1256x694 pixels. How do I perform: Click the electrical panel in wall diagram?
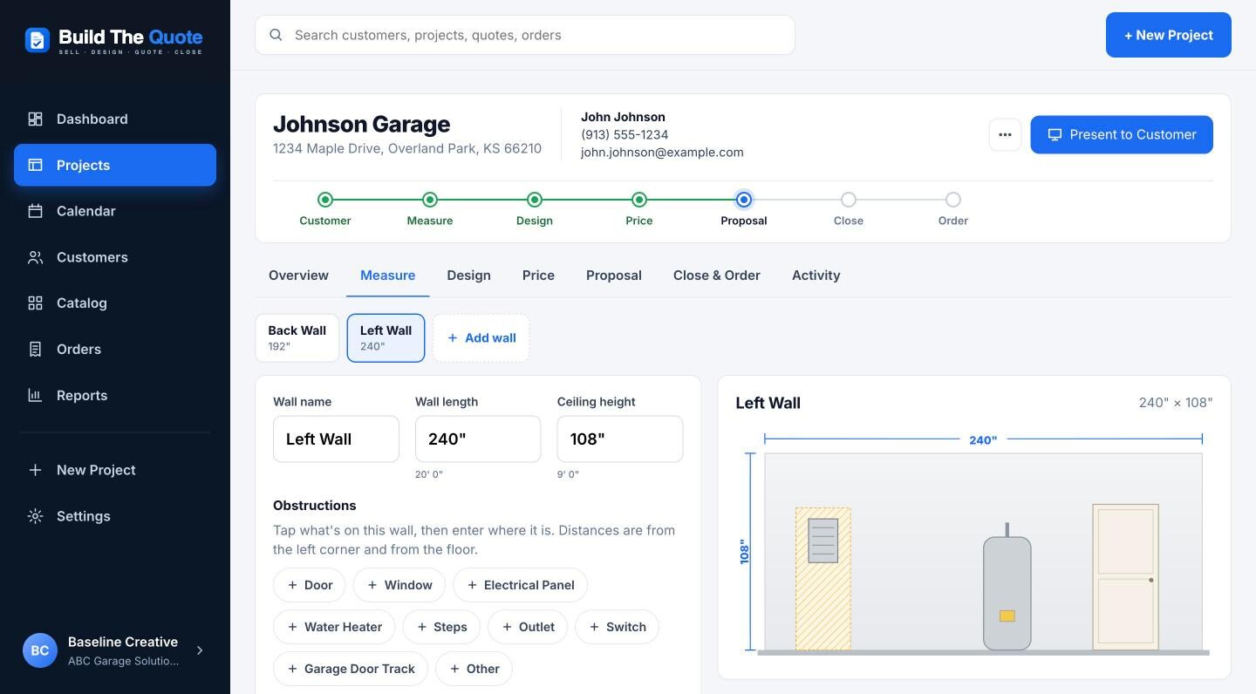point(823,541)
